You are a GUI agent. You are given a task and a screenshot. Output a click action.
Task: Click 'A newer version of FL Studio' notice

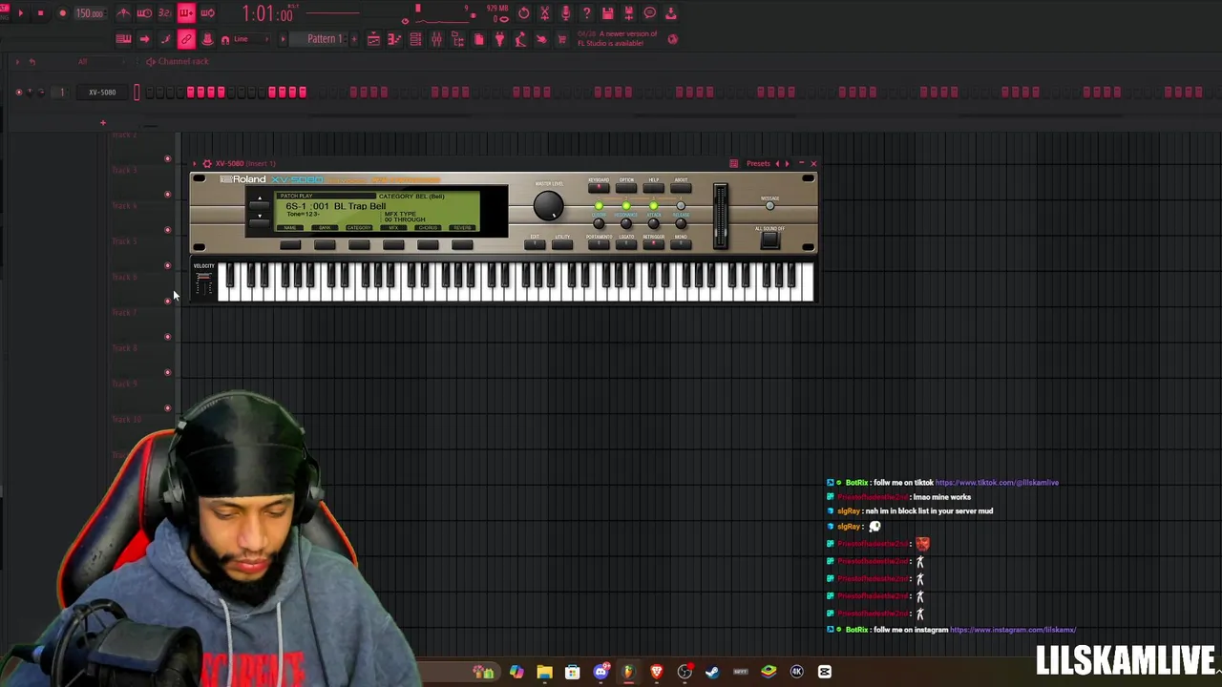(x=617, y=39)
